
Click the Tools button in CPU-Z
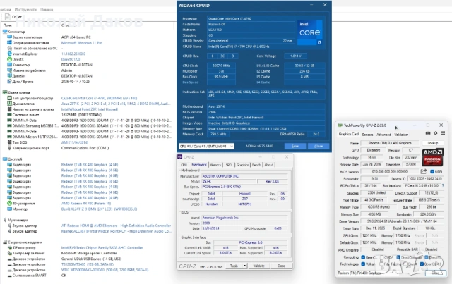[234, 266]
